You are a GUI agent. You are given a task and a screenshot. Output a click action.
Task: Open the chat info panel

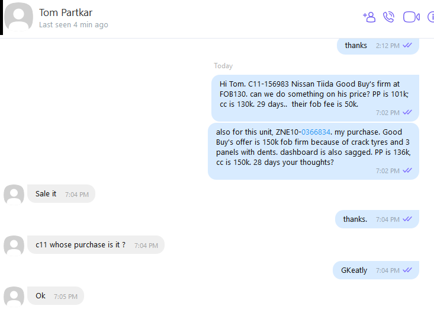point(430,17)
